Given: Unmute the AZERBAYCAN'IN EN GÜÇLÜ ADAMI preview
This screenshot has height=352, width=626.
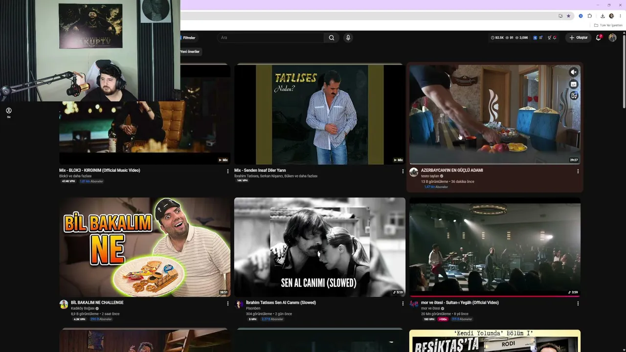Looking at the screenshot, I should click(574, 72).
